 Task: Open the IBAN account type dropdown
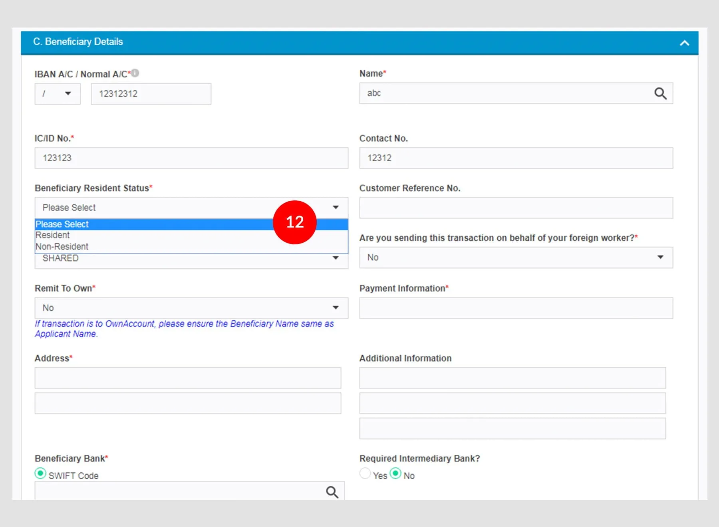[58, 94]
